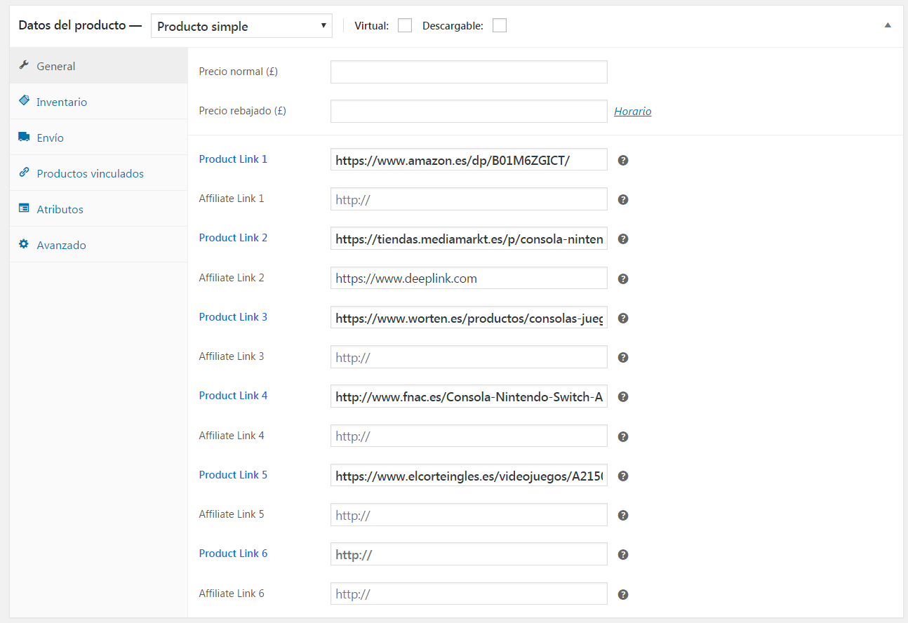Screen dimensions: 908x623
Task: Click the truck icon for Envío
Action: click(24, 138)
